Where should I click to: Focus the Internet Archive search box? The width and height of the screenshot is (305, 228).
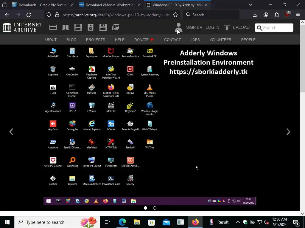274,28
